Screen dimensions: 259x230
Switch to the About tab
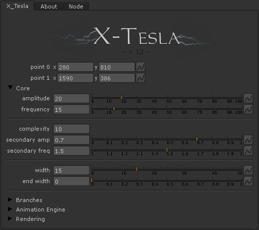49,6
